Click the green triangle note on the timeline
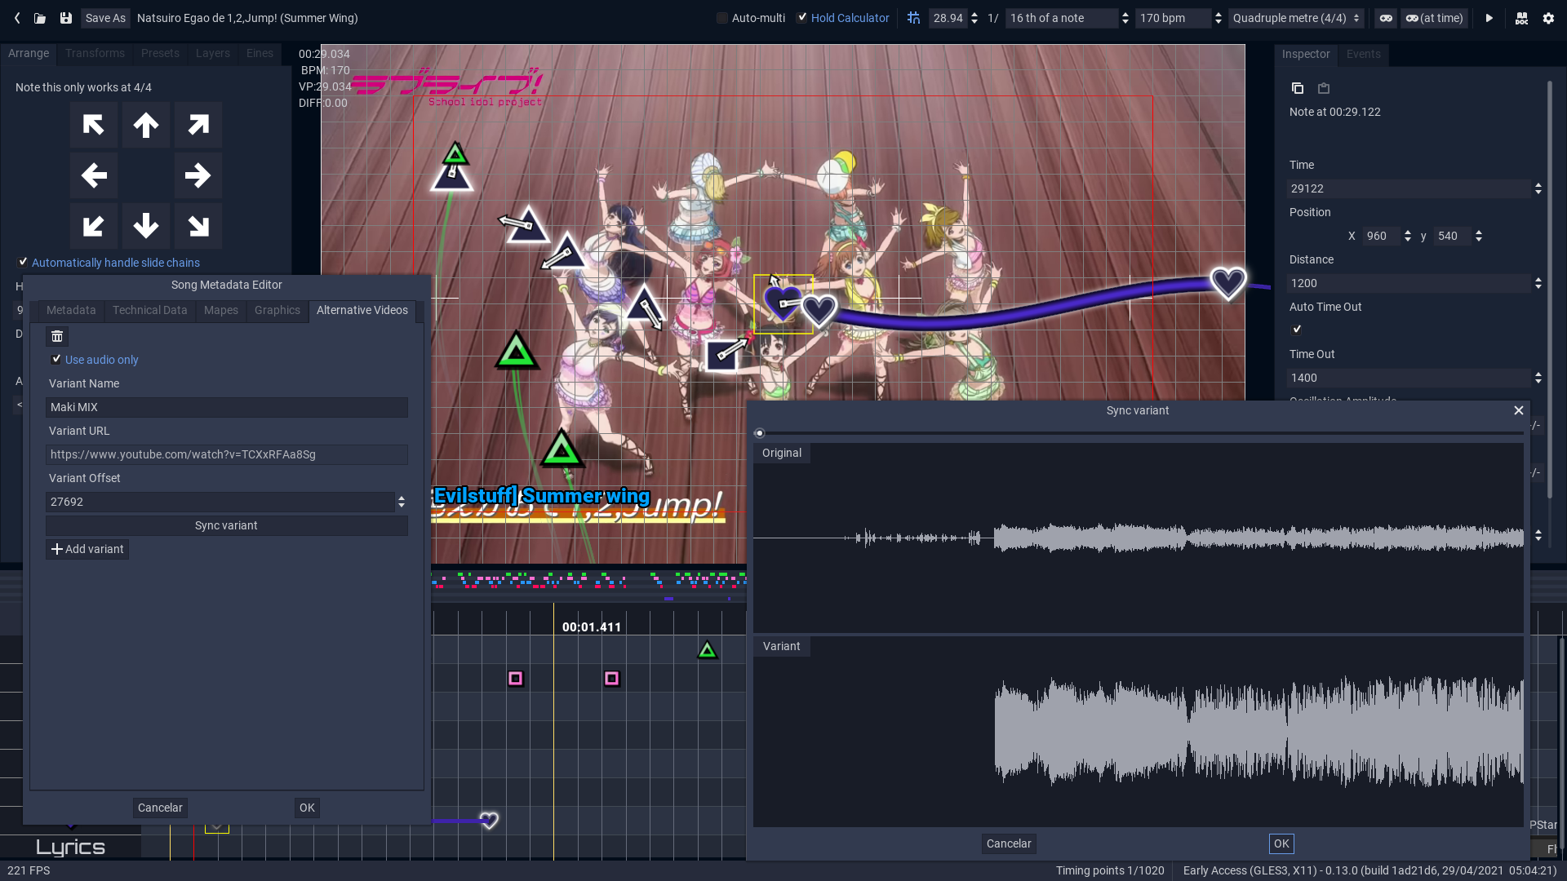1567x881 pixels. [708, 650]
